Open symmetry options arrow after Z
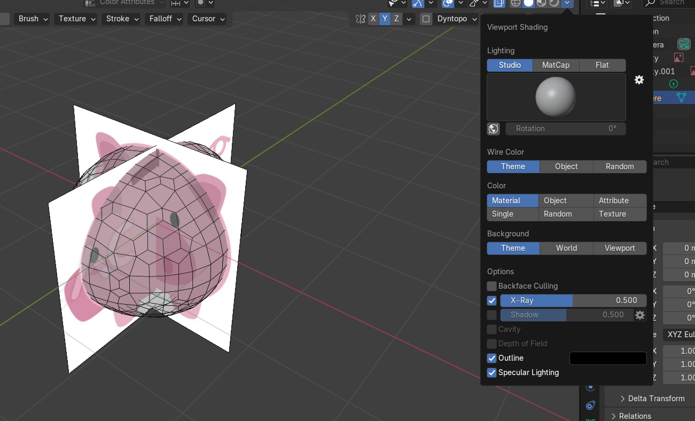This screenshot has height=421, width=695. click(409, 19)
